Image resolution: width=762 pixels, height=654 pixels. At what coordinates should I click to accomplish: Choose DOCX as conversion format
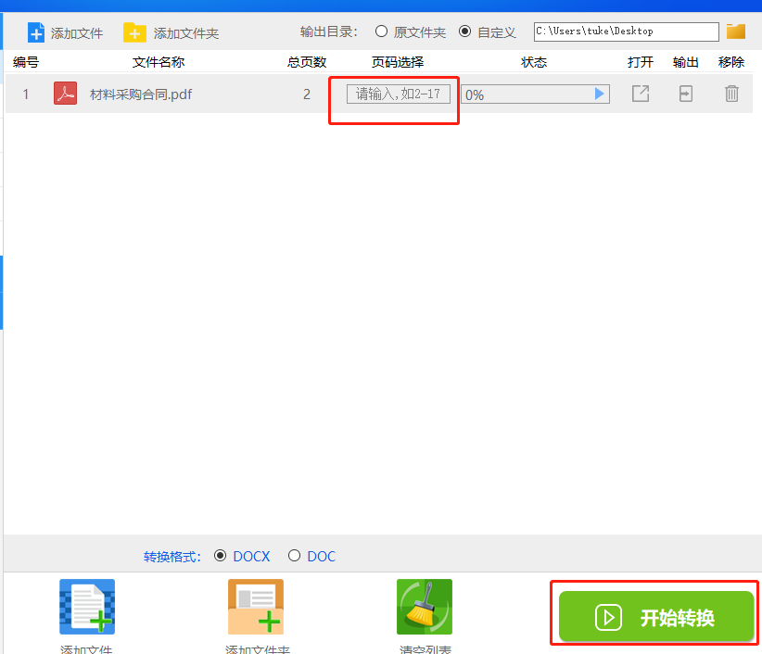tap(219, 556)
